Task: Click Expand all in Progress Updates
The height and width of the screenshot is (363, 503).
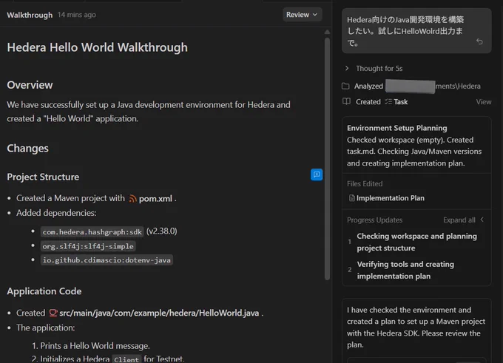Action: (459, 220)
